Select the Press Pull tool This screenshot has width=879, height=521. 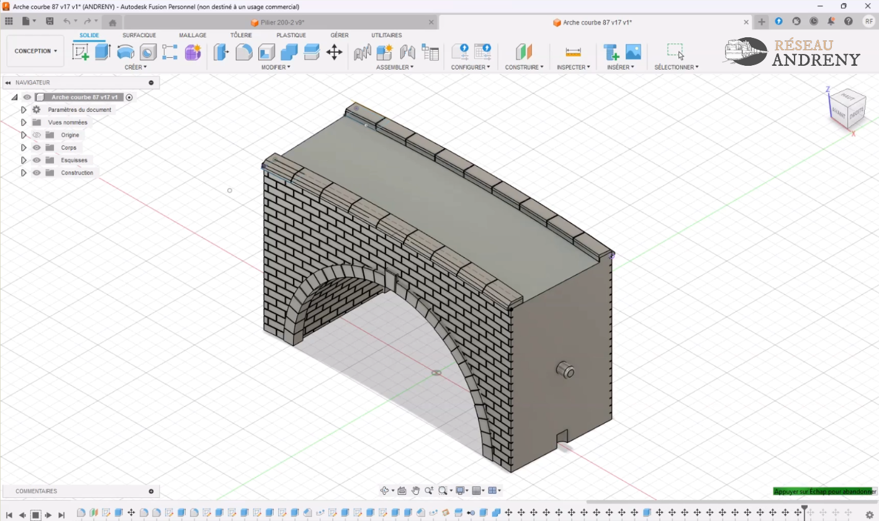(221, 52)
